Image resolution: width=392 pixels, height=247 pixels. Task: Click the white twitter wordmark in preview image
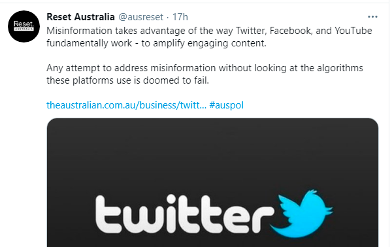point(184,214)
